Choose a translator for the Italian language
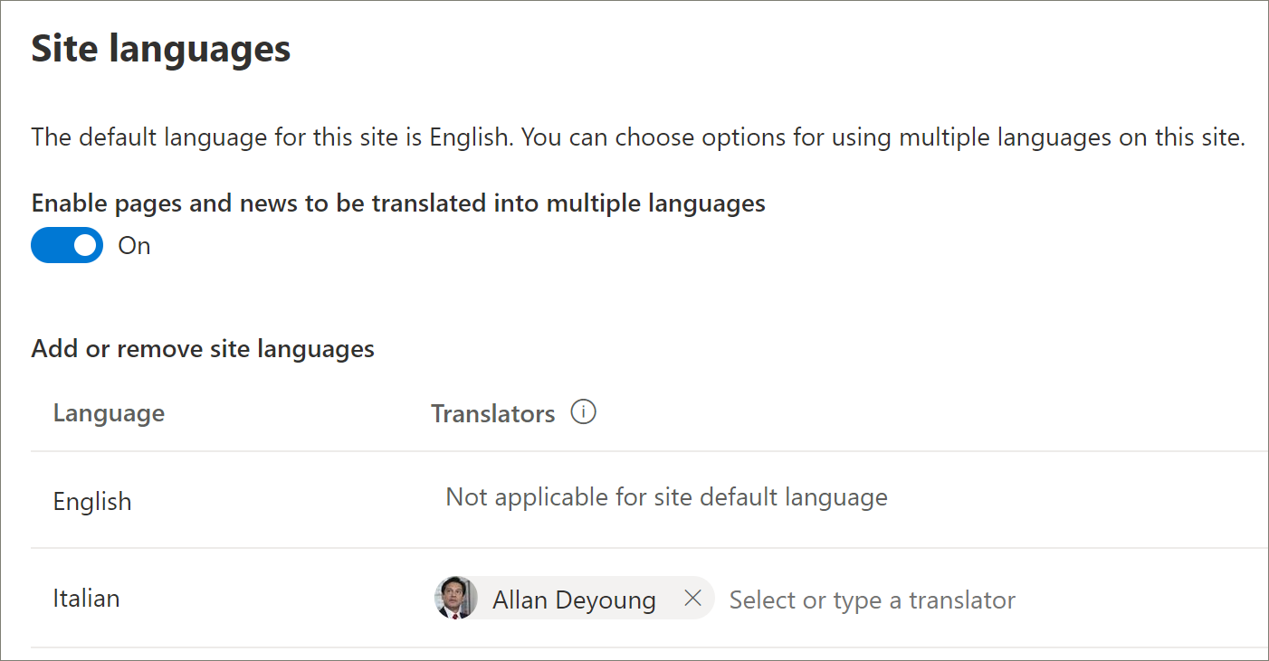This screenshot has width=1269, height=661. point(872,599)
